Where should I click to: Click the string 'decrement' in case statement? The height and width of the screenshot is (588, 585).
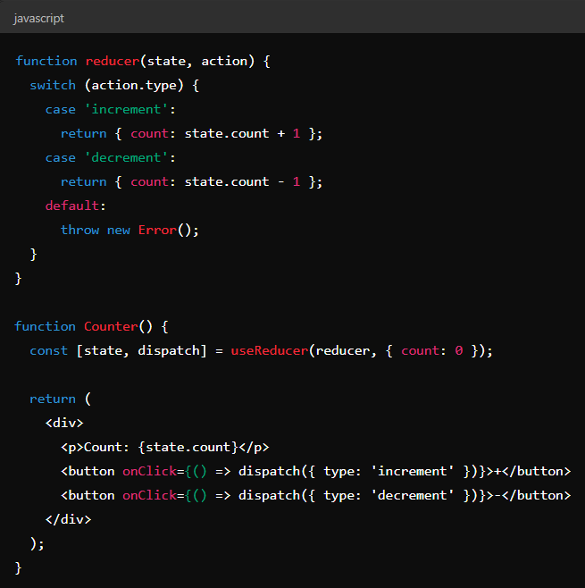click(126, 157)
